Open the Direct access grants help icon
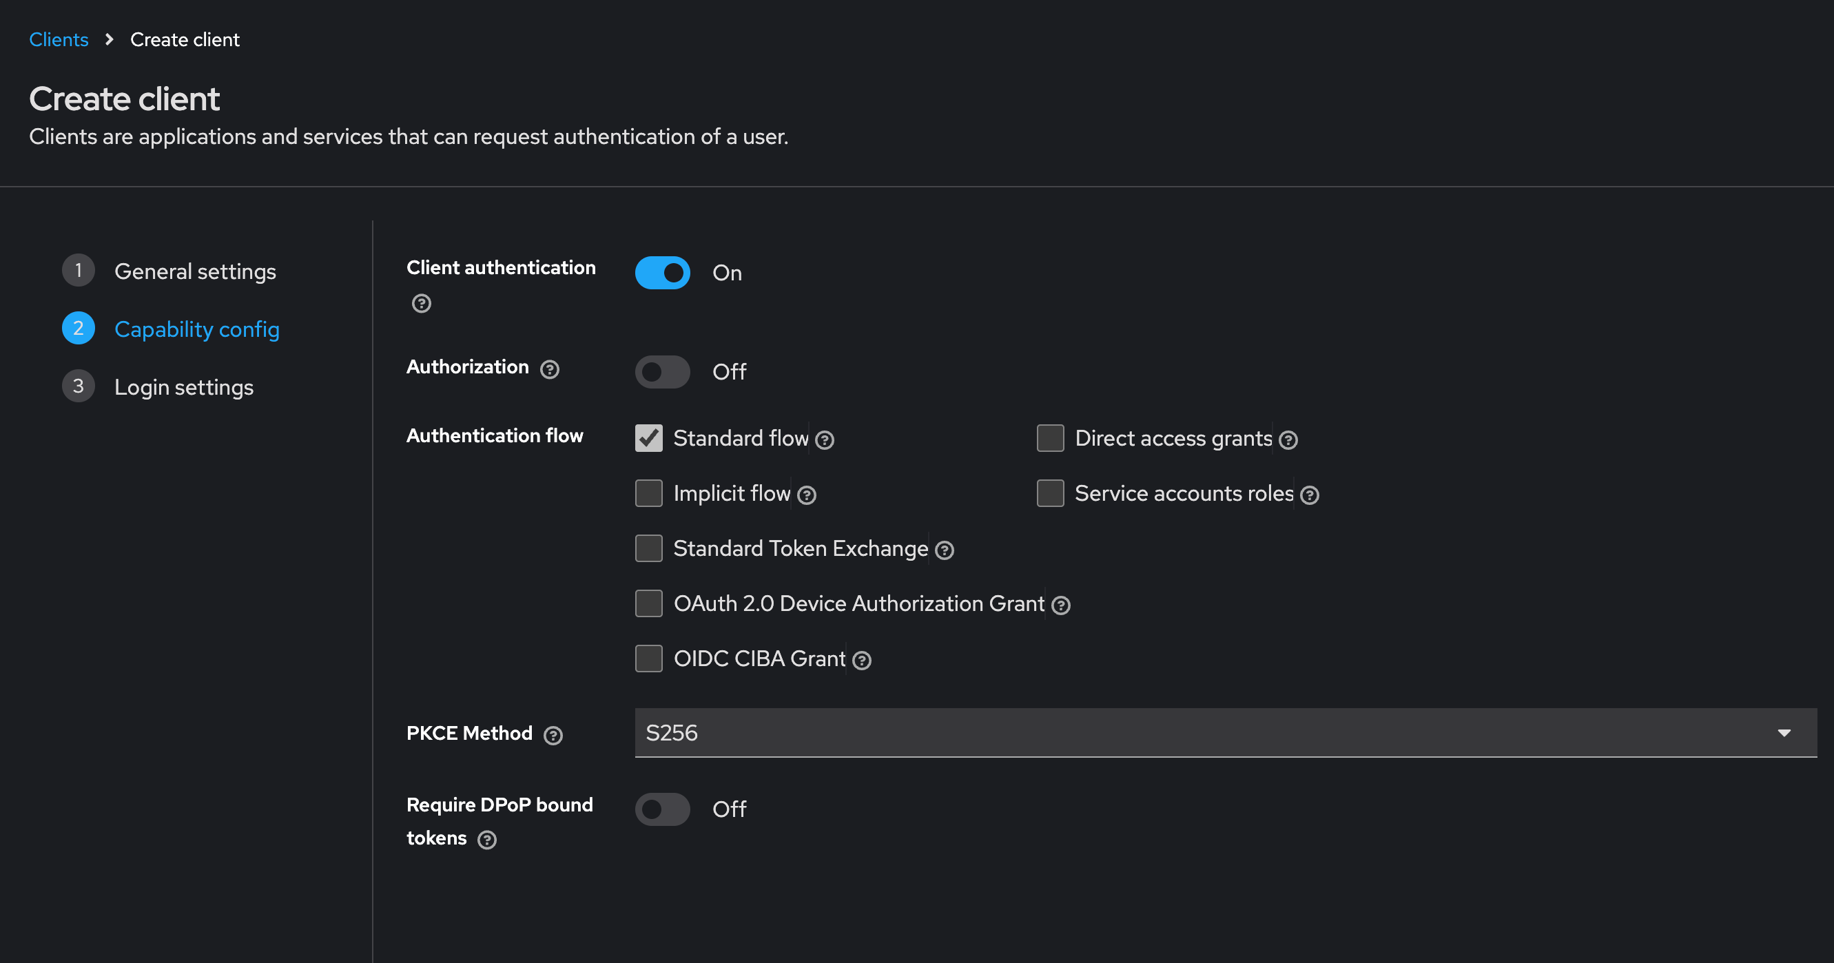The height and width of the screenshot is (963, 1834). 1288,441
